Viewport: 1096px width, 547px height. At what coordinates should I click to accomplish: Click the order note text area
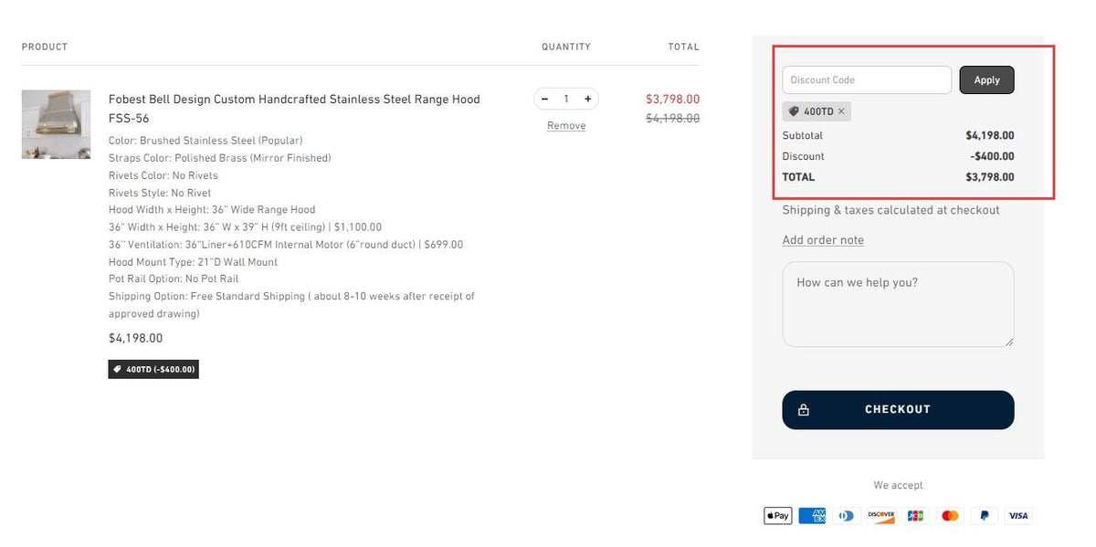pyautogui.click(x=898, y=304)
